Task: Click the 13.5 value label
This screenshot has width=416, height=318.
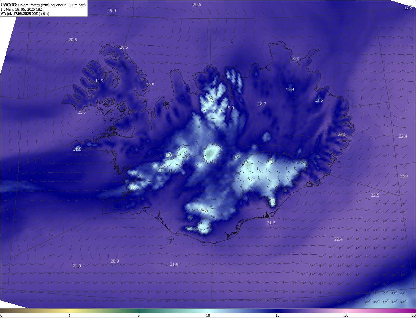Action: tap(319, 100)
